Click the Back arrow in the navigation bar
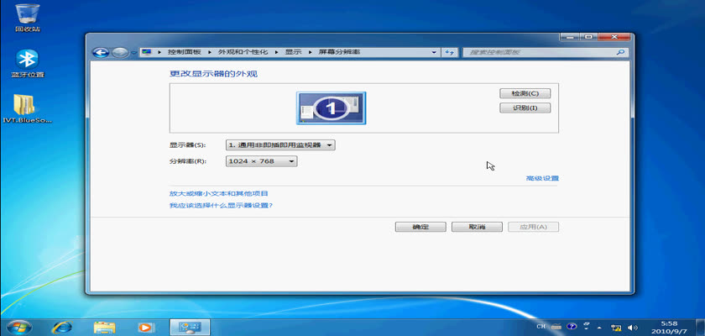 102,52
